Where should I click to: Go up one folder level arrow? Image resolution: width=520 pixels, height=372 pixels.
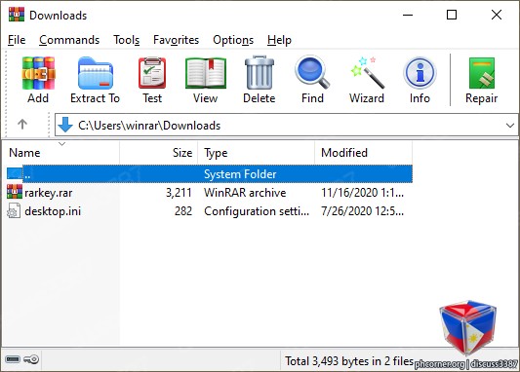click(x=22, y=125)
